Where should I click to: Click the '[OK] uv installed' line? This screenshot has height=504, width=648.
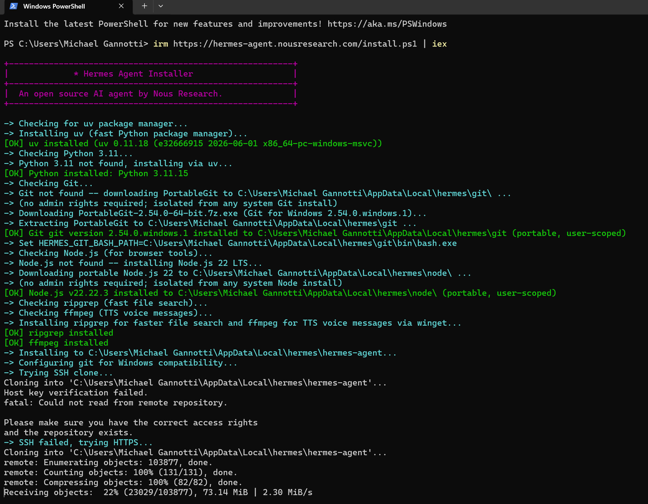[193, 144]
